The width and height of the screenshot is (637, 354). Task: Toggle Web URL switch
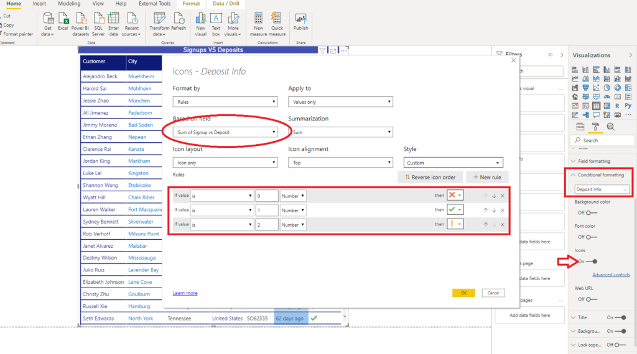[592, 299]
